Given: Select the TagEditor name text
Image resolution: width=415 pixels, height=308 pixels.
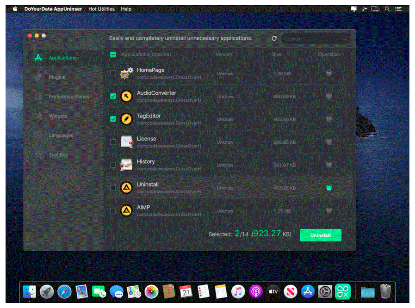Looking at the screenshot, I should click(x=149, y=116).
